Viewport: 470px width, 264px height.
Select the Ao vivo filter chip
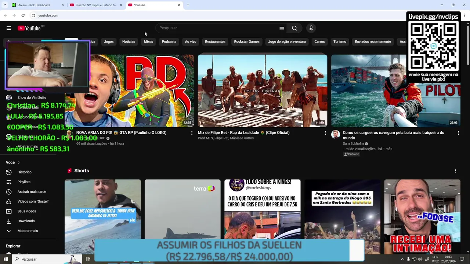click(x=191, y=42)
